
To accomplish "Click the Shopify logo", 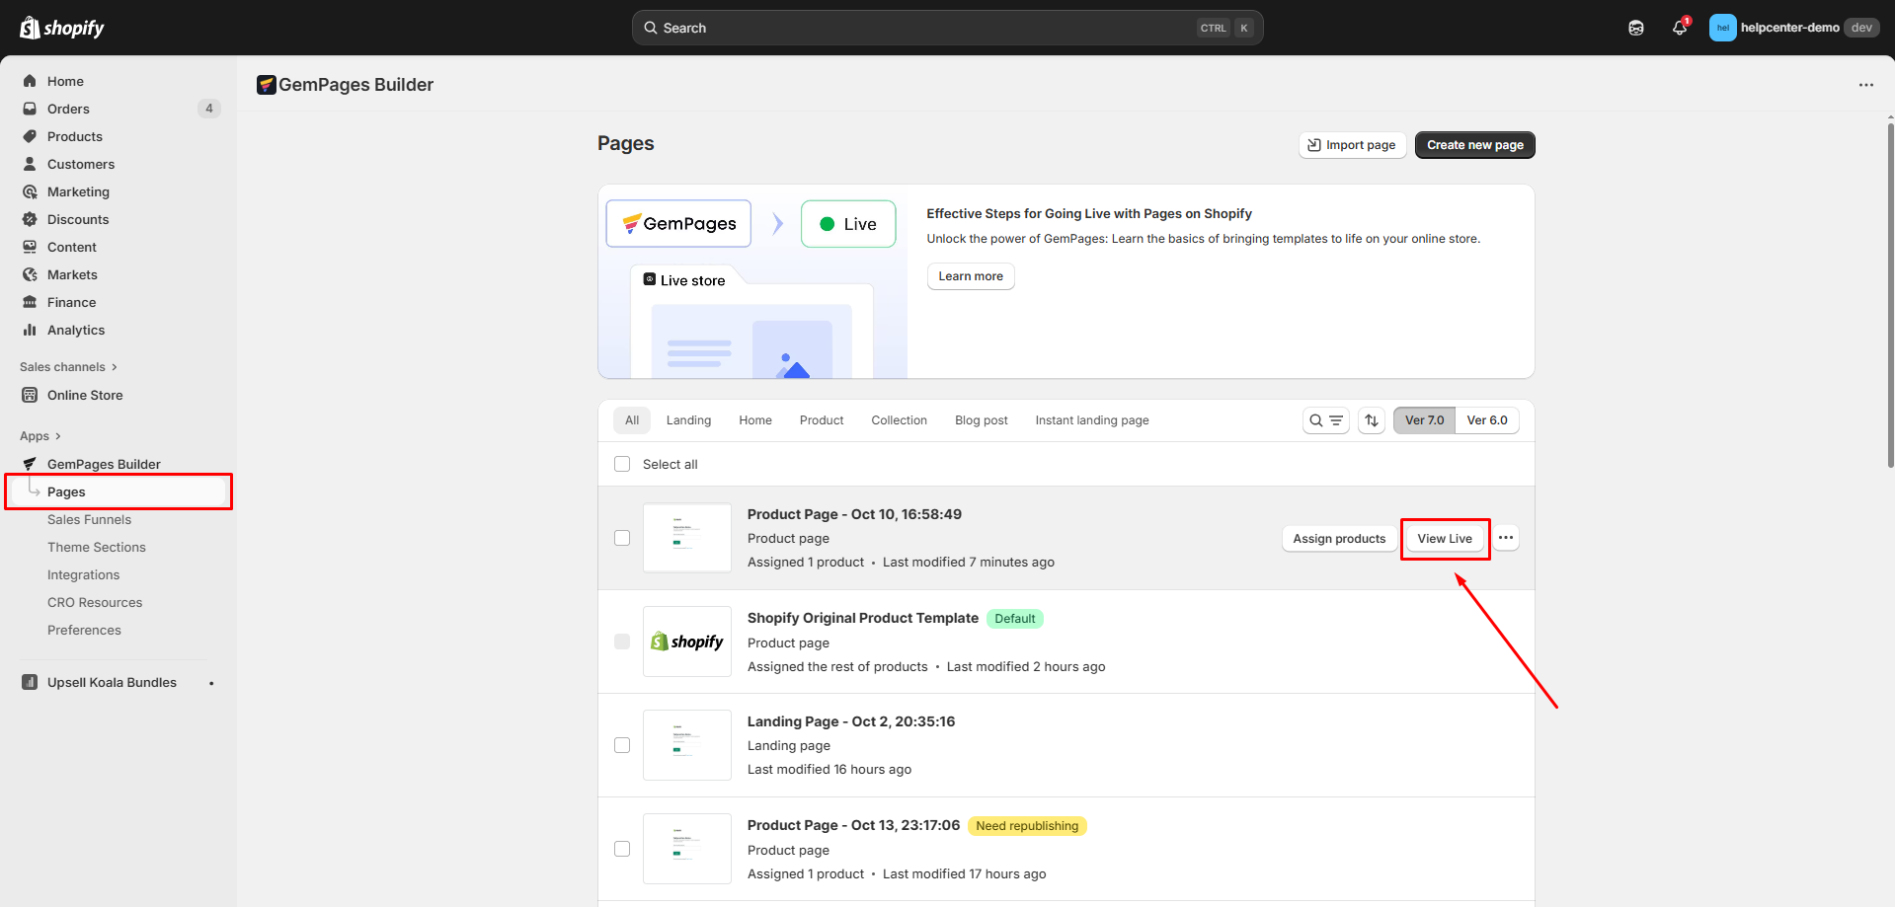I will coord(62,28).
